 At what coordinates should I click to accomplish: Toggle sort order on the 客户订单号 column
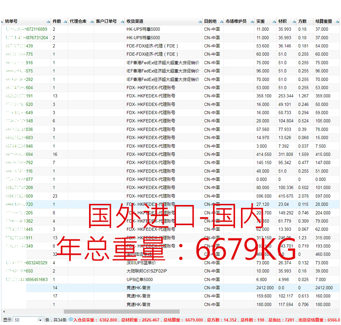(123, 21)
